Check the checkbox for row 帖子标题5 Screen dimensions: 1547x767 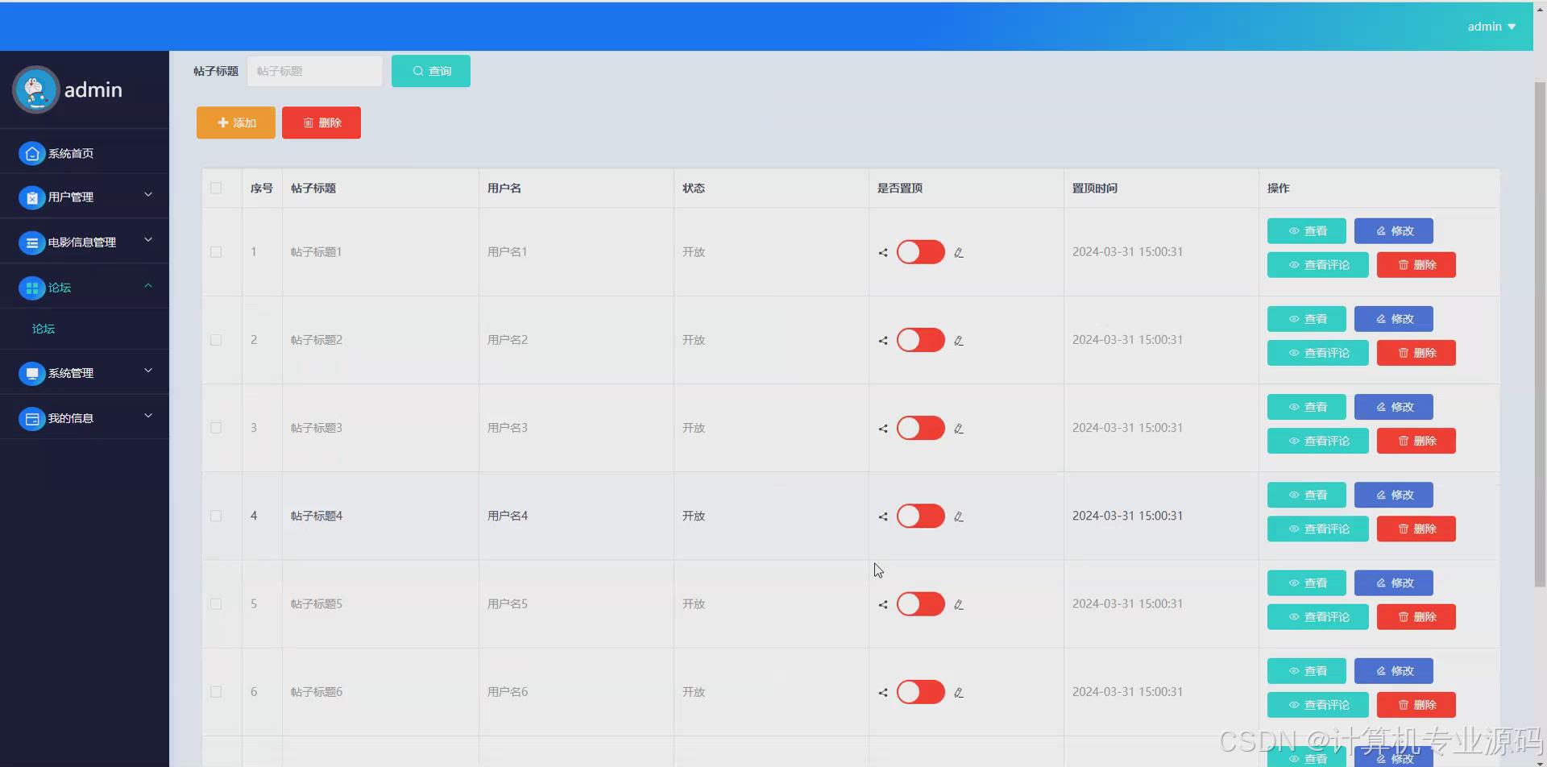216,603
